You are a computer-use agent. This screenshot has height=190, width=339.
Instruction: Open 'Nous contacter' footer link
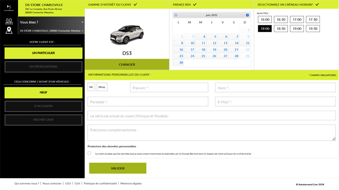point(52,184)
